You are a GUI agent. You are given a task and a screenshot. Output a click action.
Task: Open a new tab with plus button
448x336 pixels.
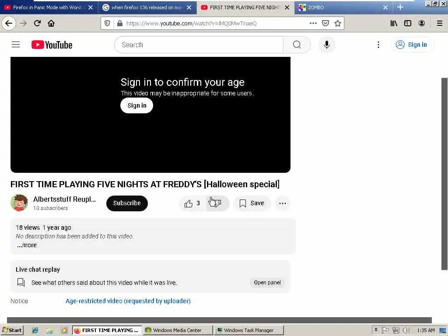pos(400,7)
